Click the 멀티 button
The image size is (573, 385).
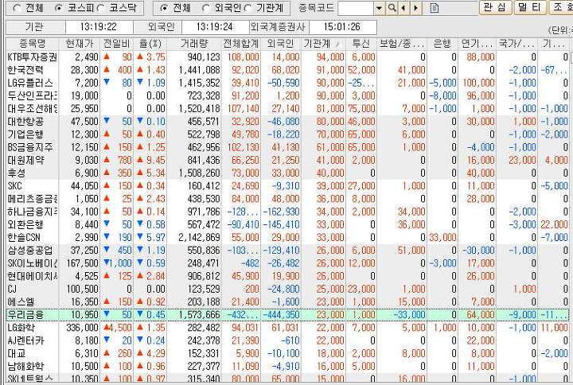(529, 7)
